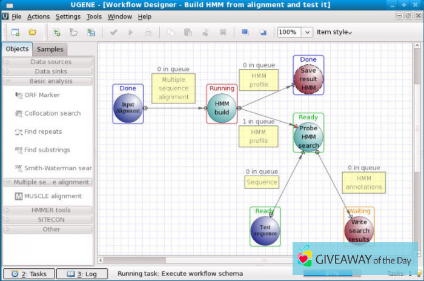424x281 pixels.
Task: Expand the Data sources group
Action: (x=50, y=62)
